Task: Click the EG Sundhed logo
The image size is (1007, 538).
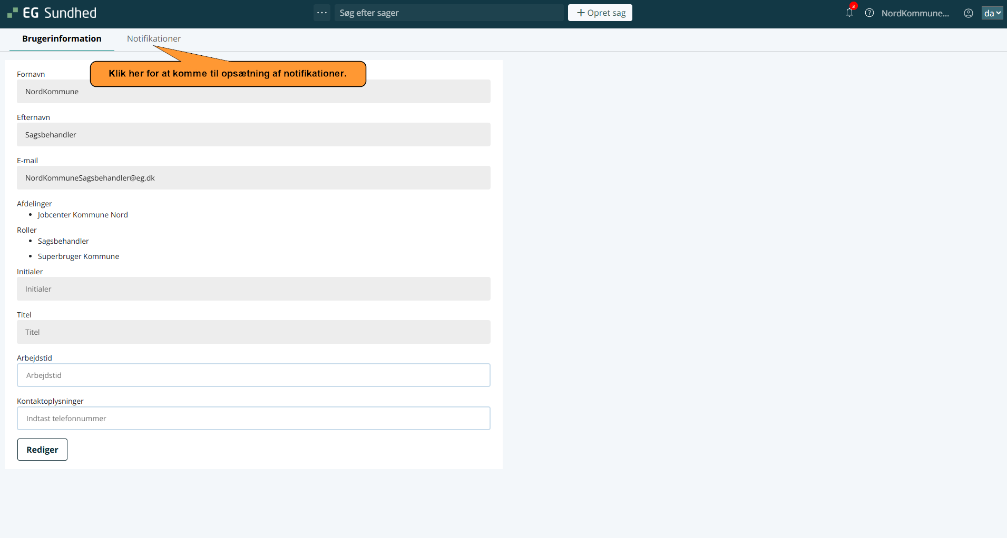Action: pyautogui.click(x=52, y=13)
